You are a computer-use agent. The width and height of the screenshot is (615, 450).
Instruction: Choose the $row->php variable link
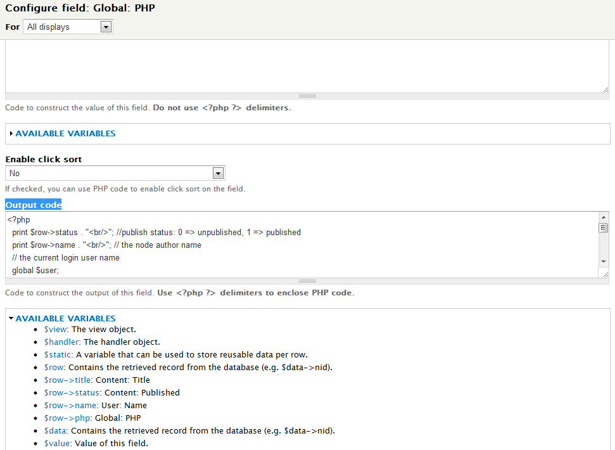[x=68, y=418]
